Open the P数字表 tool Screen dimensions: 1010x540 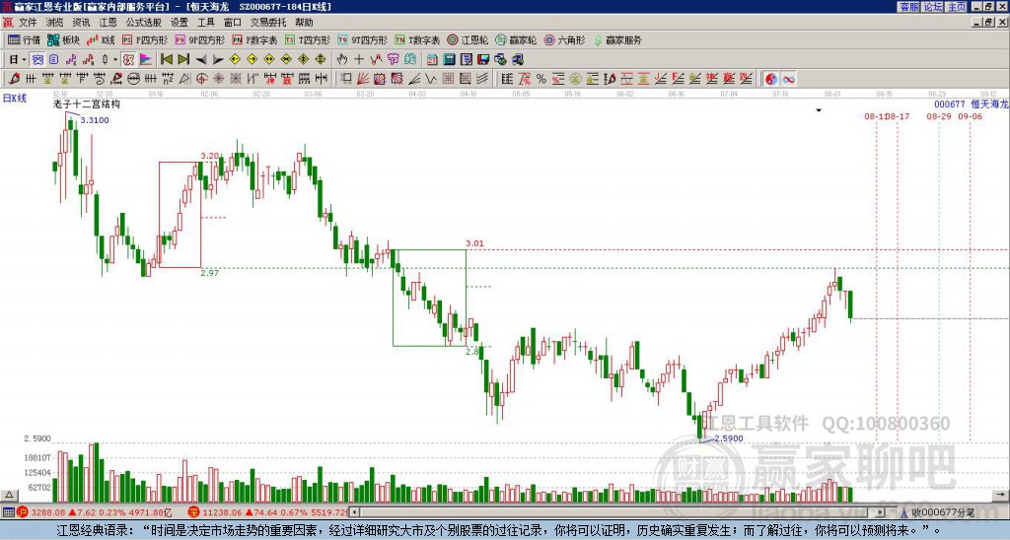(x=254, y=39)
